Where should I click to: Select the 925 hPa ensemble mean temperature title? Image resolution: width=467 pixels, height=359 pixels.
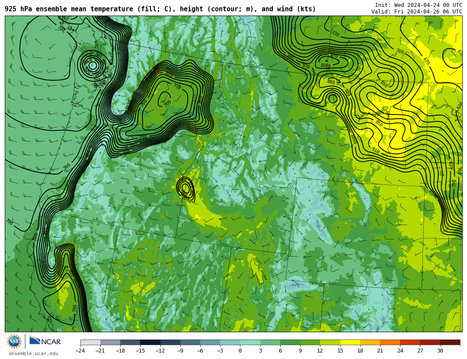[160, 9]
